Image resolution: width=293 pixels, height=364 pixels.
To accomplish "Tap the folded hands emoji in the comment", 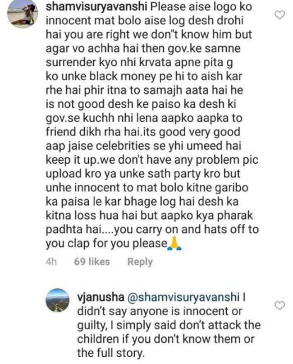I will coord(174,244).
